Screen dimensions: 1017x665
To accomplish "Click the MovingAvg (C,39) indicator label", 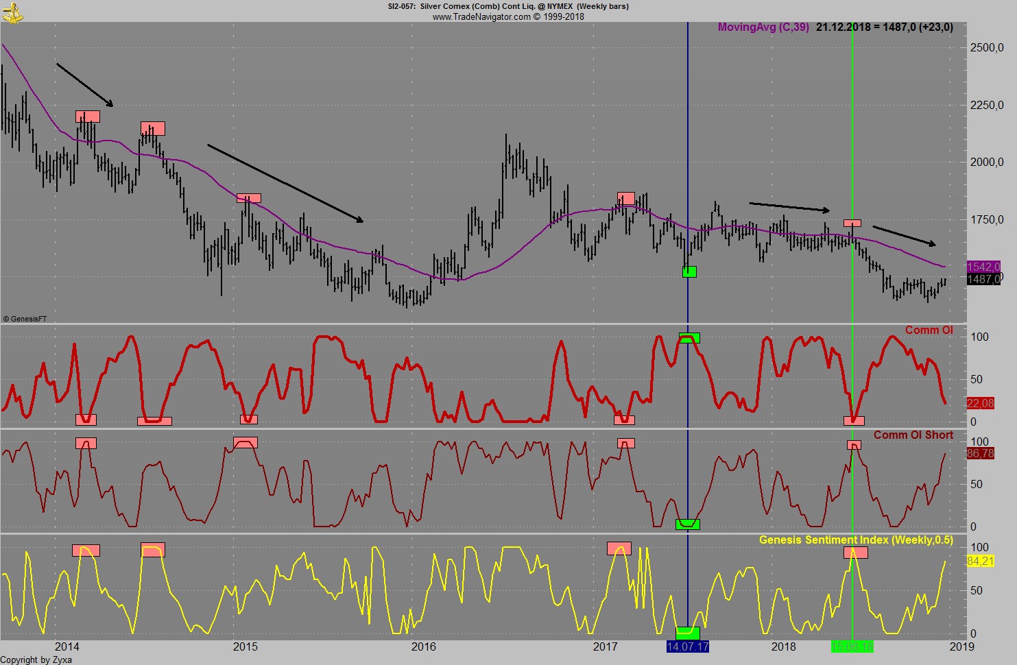I will click(763, 27).
